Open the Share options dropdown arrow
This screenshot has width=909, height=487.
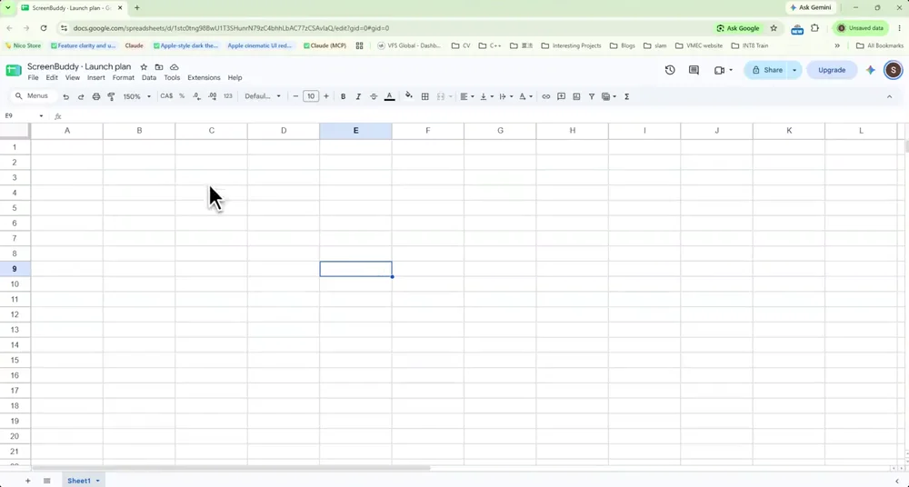pyautogui.click(x=794, y=70)
